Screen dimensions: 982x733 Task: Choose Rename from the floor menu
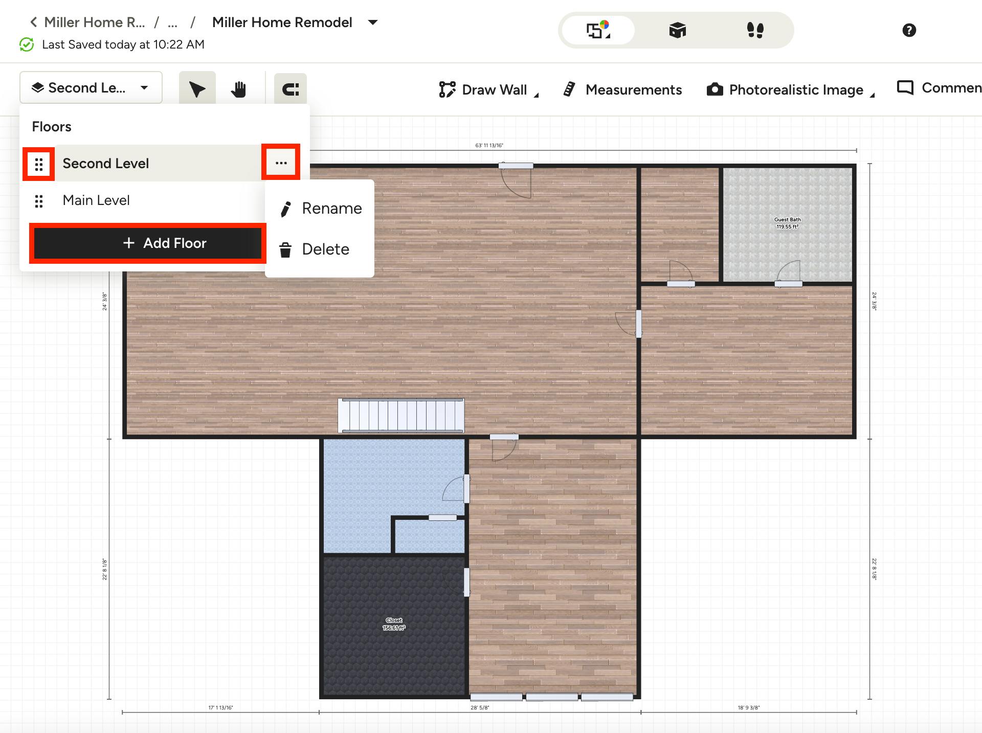pos(320,209)
